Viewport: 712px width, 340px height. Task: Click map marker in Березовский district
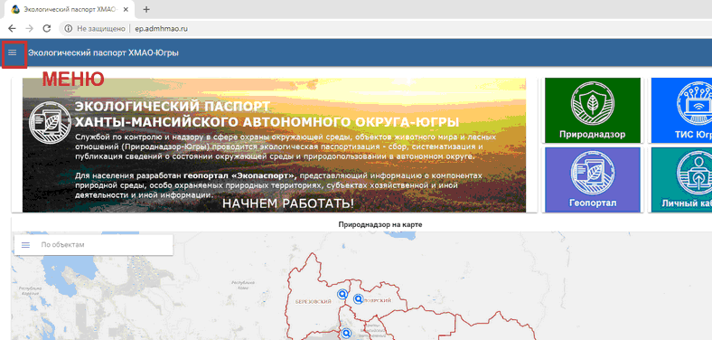tap(342, 294)
